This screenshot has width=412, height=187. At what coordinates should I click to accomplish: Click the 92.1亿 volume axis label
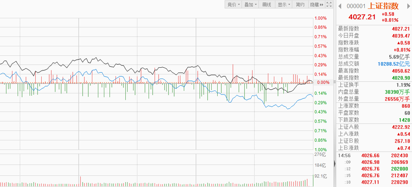pyautogui.click(x=320, y=177)
